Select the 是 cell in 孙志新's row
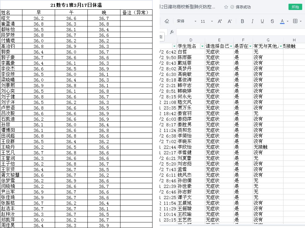Screen dimensions: 305x228 (x=243, y=192)
